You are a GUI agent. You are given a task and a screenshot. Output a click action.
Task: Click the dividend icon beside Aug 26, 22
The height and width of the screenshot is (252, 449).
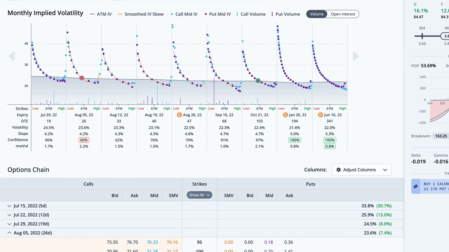pyautogui.click(x=179, y=115)
